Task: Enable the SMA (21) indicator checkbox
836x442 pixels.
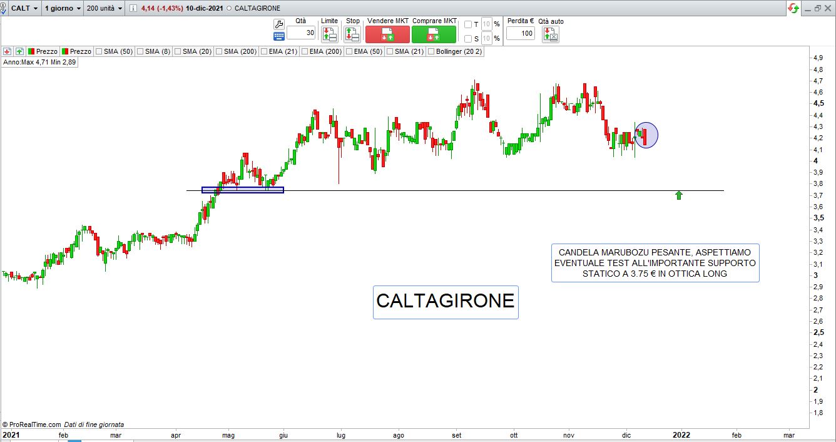Action: coord(390,51)
